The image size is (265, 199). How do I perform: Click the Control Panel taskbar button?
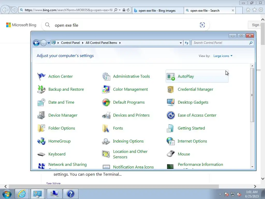[x=38, y=194]
